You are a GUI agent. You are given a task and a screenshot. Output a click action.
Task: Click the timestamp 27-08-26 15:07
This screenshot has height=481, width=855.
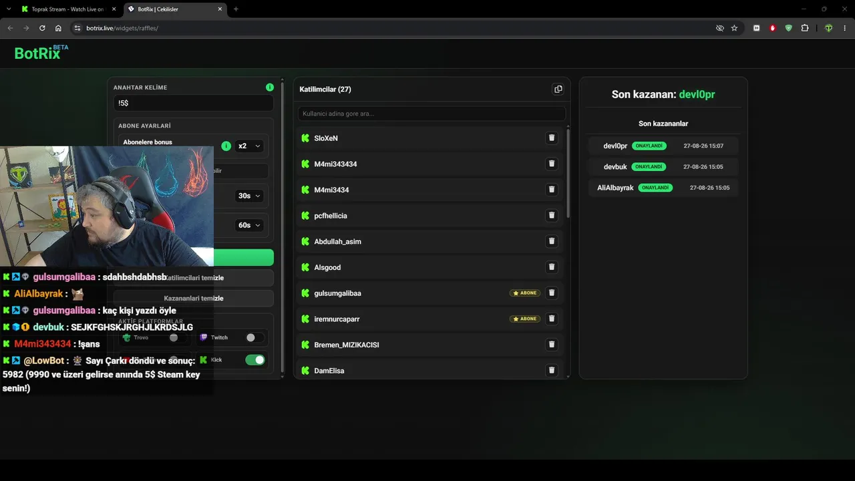tap(703, 146)
